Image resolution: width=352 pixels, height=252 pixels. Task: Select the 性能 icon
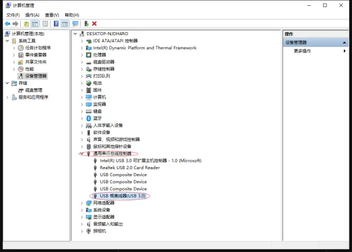[x=21, y=69]
